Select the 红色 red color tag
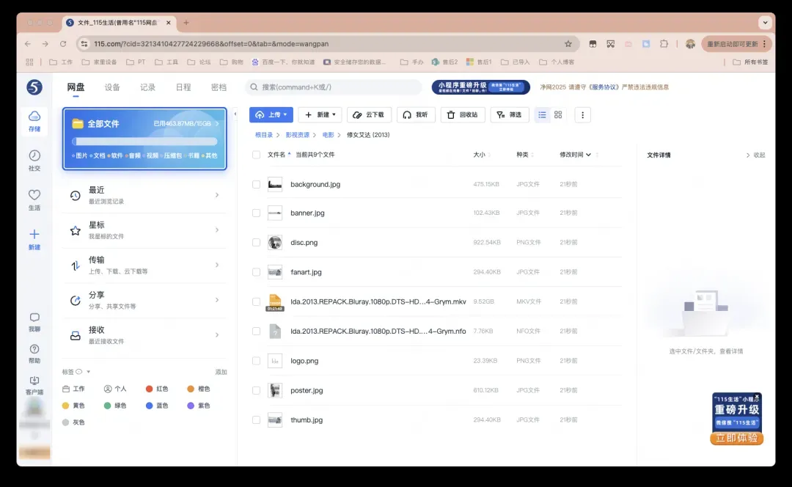Viewport: 792px width, 487px height. tap(158, 389)
